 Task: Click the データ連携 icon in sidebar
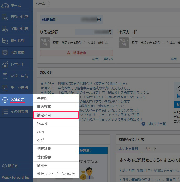5,88
